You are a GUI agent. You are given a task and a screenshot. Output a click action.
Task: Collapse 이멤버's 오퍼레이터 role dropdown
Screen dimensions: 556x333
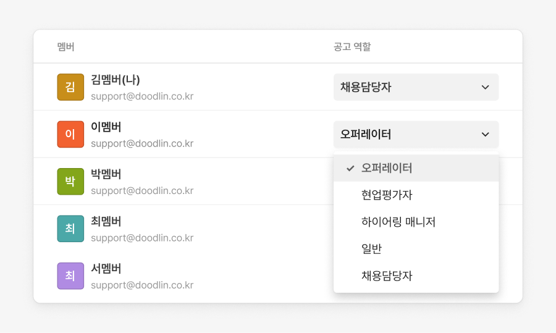tap(415, 134)
